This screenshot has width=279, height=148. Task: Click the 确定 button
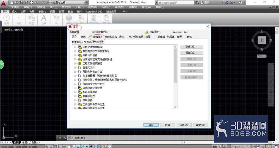pyautogui.click(x=151, y=125)
